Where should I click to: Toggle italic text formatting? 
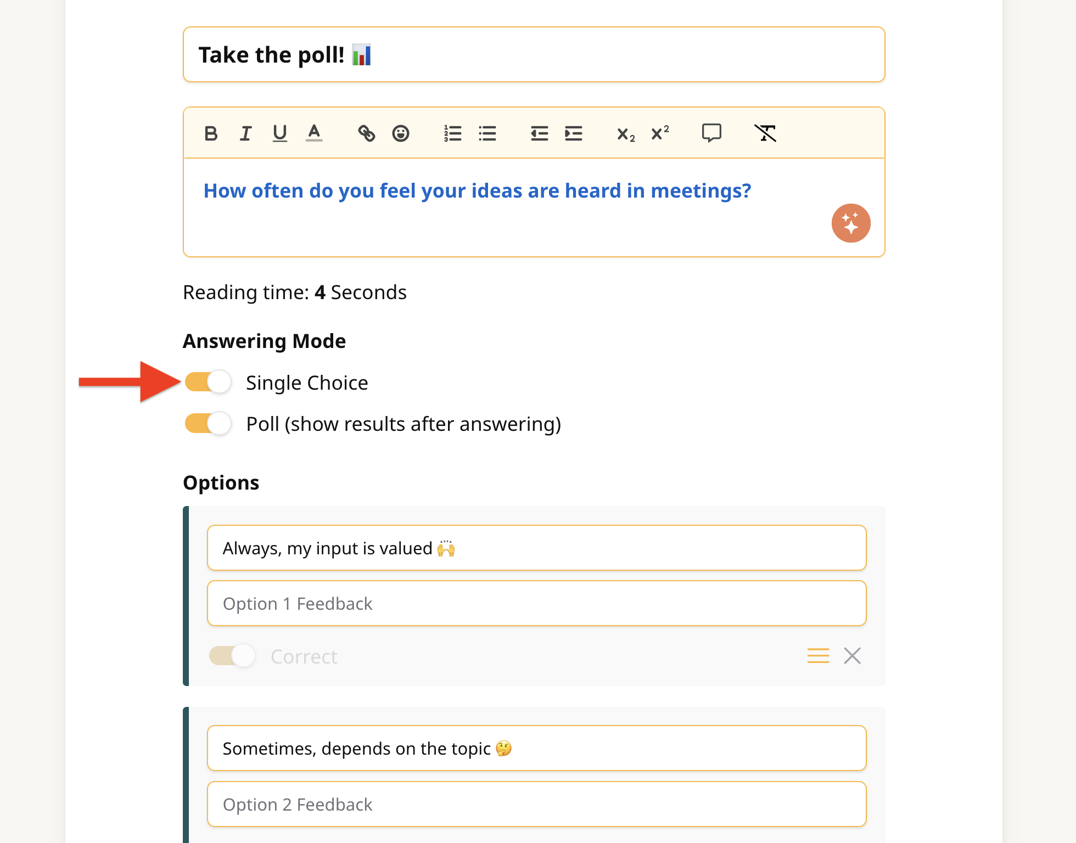[245, 133]
